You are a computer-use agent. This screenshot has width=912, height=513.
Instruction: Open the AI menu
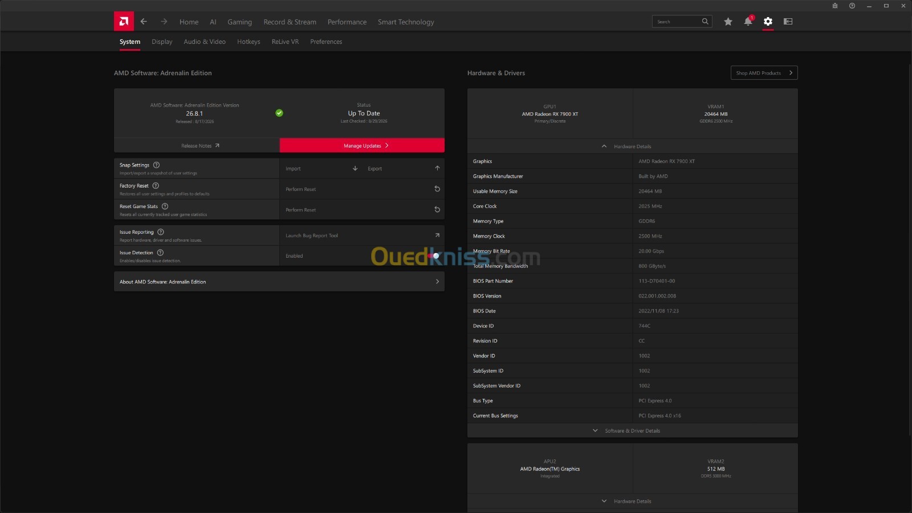213,22
